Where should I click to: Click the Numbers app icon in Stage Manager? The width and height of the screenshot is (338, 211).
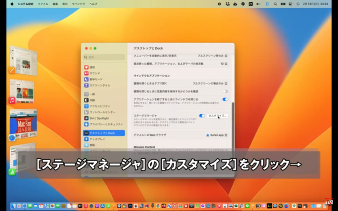(12, 172)
